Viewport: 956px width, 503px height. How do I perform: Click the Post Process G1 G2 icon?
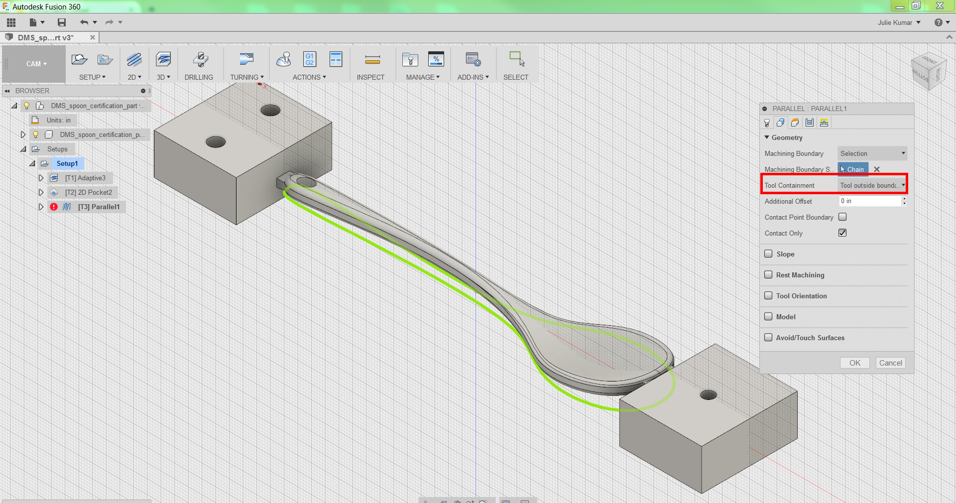point(310,59)
